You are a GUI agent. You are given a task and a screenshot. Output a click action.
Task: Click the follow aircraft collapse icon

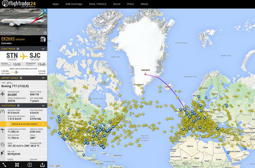pos(17,165)
